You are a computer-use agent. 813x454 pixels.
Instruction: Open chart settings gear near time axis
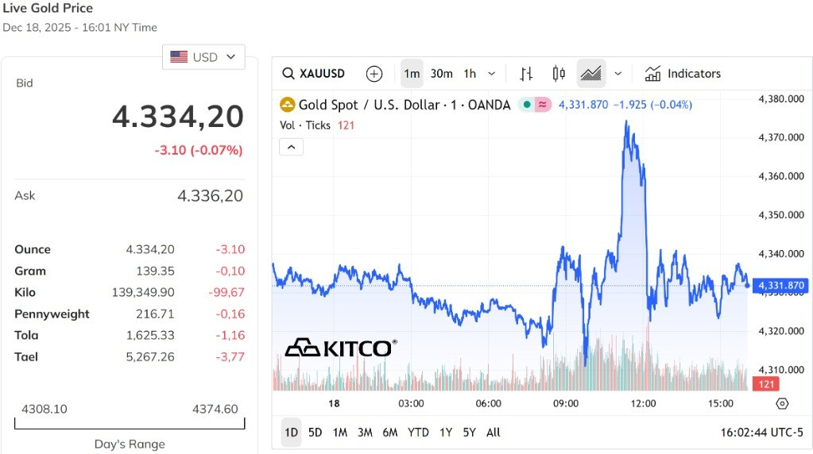coord(782,404)
